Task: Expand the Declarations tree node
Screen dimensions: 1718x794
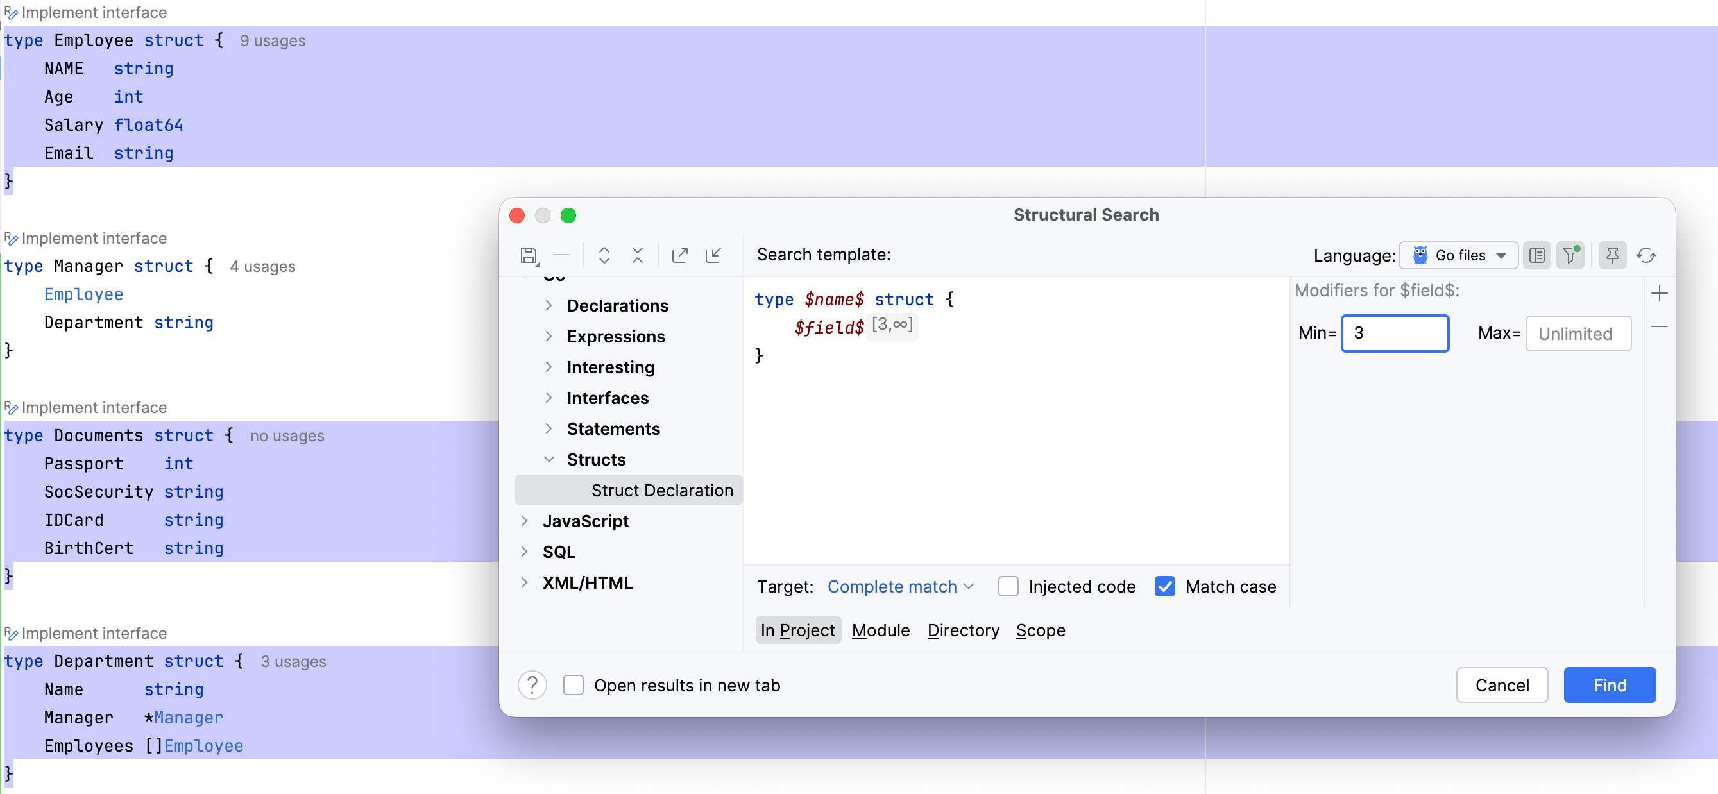Action: coord(549,305)
